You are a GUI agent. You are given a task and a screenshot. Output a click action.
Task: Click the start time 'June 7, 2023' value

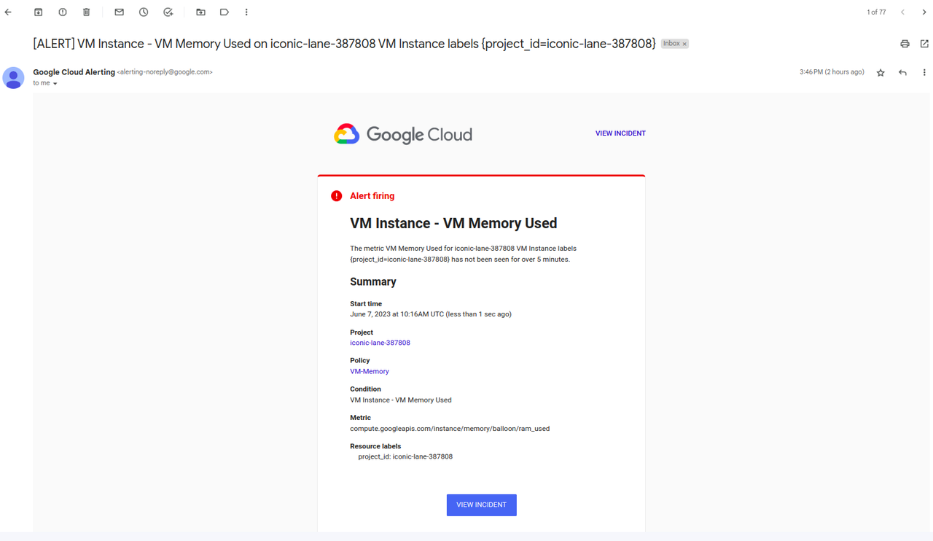point(431,314)
